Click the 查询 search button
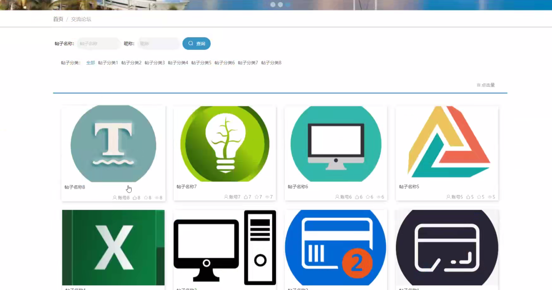 point(196,44)
